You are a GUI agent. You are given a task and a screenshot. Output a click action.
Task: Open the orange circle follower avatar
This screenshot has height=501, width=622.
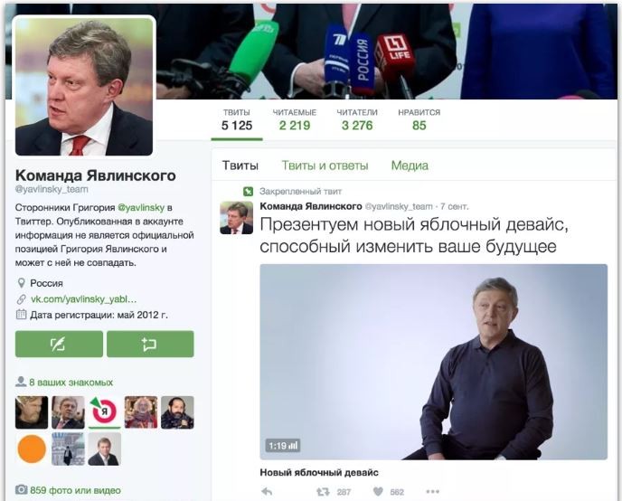(32, 449)
